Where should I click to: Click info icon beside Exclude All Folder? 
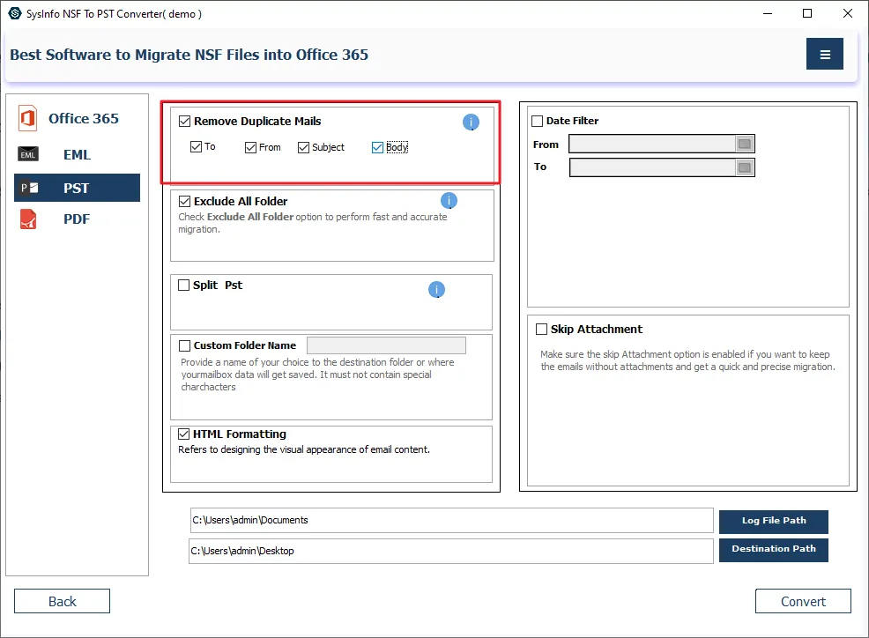coord(449,201)
